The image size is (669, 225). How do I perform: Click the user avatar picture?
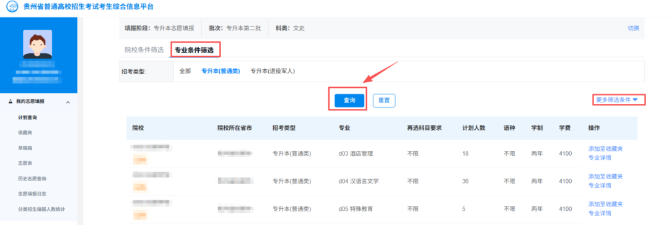38,45
